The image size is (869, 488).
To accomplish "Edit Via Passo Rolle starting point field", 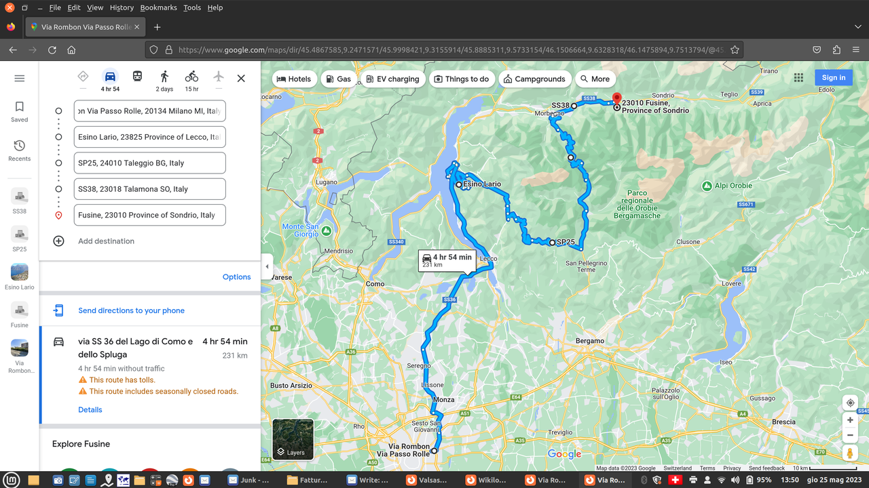I will [149, 111].
